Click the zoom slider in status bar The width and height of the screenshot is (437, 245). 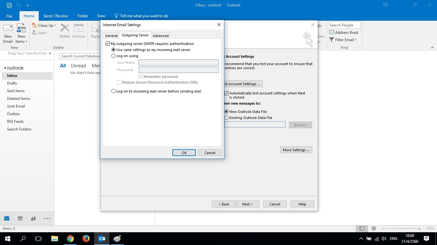click(401, 229)
